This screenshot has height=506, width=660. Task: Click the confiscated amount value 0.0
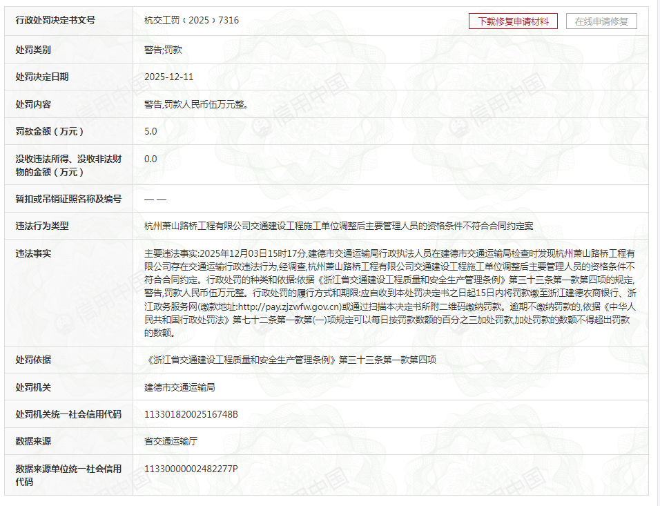coord(151,159)
